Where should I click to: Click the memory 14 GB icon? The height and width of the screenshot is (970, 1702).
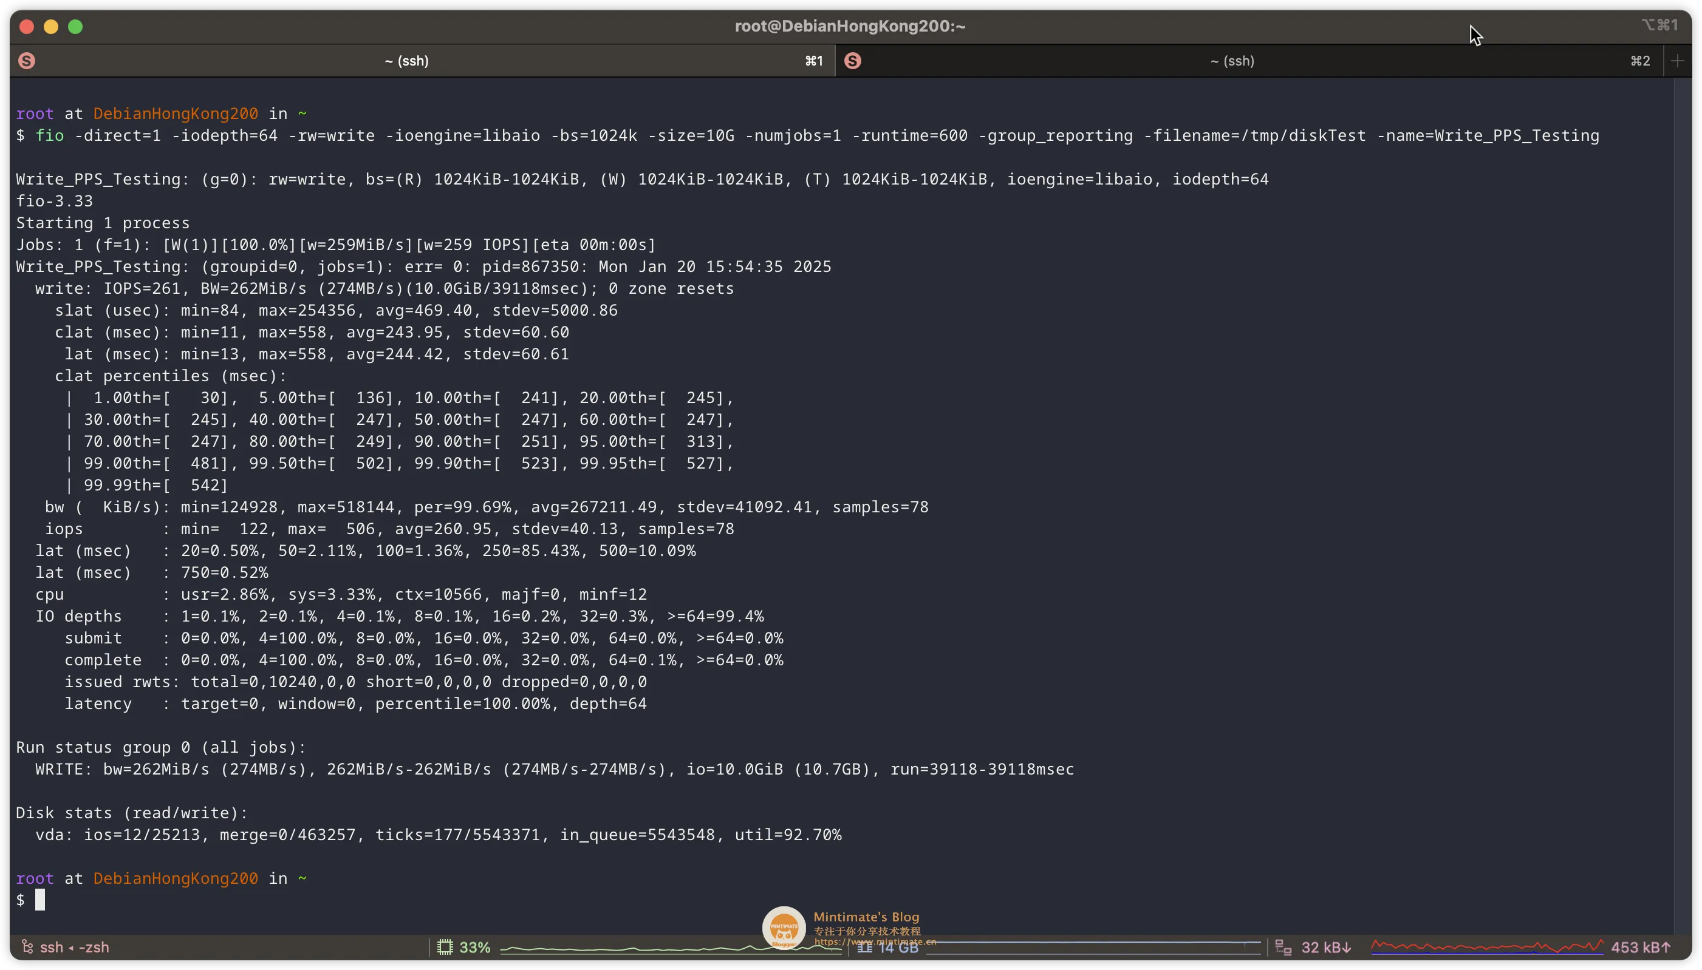[x=864, y=948]
